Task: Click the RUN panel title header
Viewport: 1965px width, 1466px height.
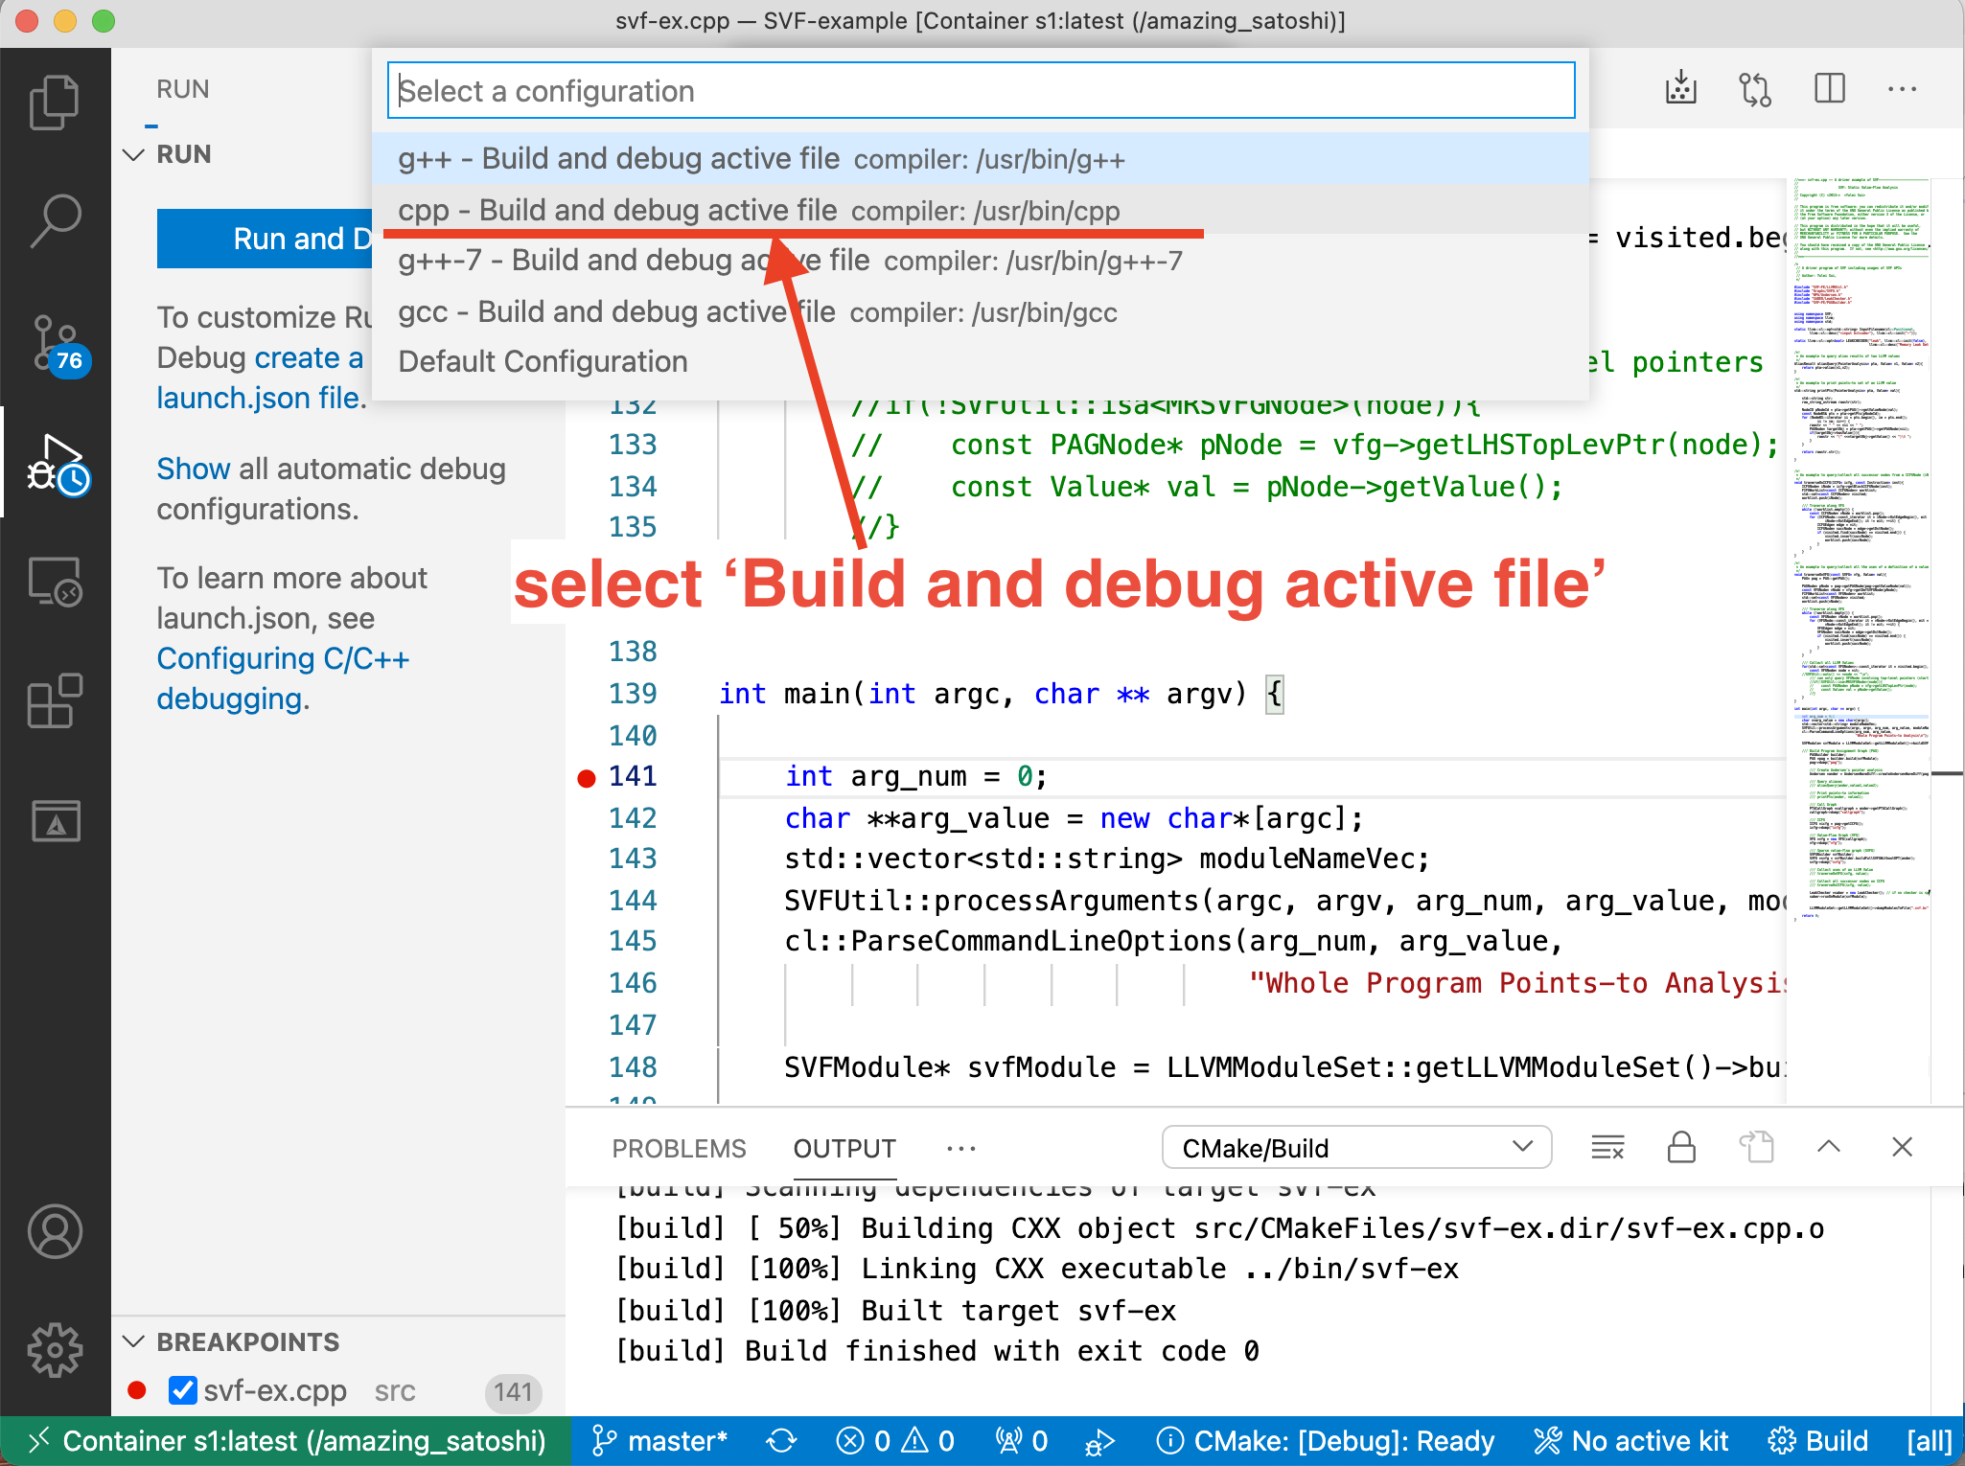Action: point(182,89)
